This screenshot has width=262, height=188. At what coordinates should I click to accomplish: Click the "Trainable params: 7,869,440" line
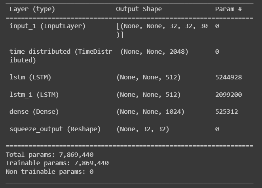coord(57,163)
